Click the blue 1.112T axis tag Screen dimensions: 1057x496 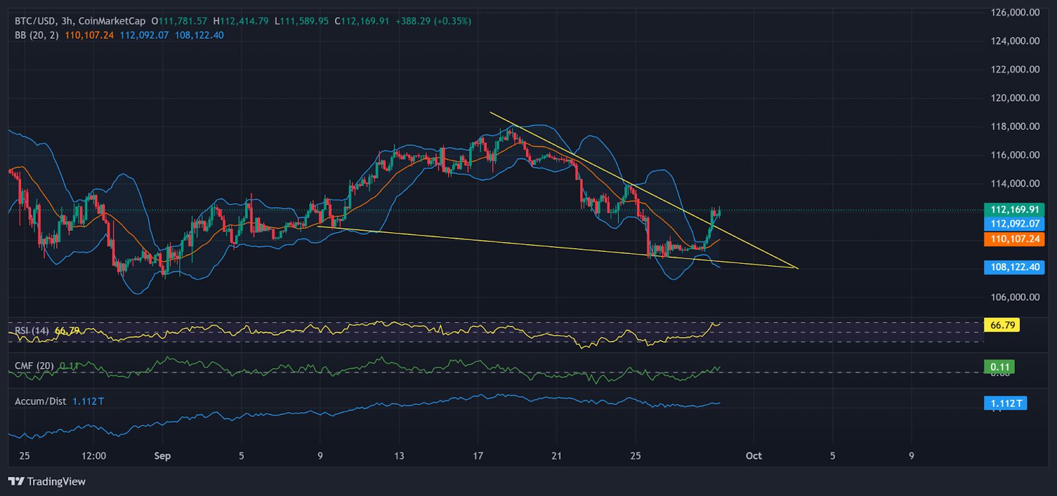pos(1005,403)
